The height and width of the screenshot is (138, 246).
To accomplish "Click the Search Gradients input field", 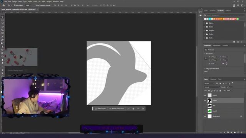I will click(x=224, y=15).
